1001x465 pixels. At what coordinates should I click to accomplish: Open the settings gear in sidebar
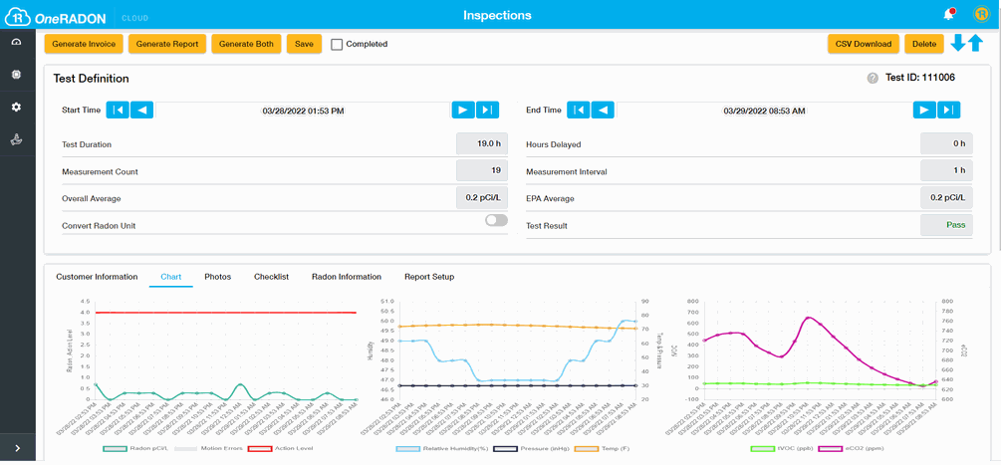point(17,108)
